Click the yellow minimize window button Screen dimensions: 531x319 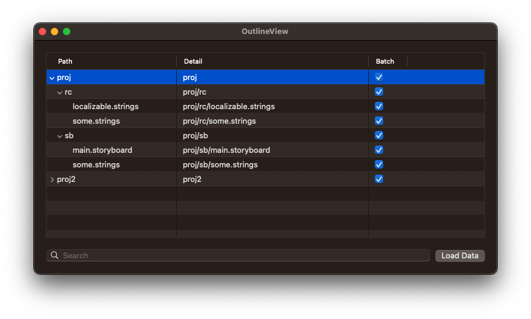[54, 32]
